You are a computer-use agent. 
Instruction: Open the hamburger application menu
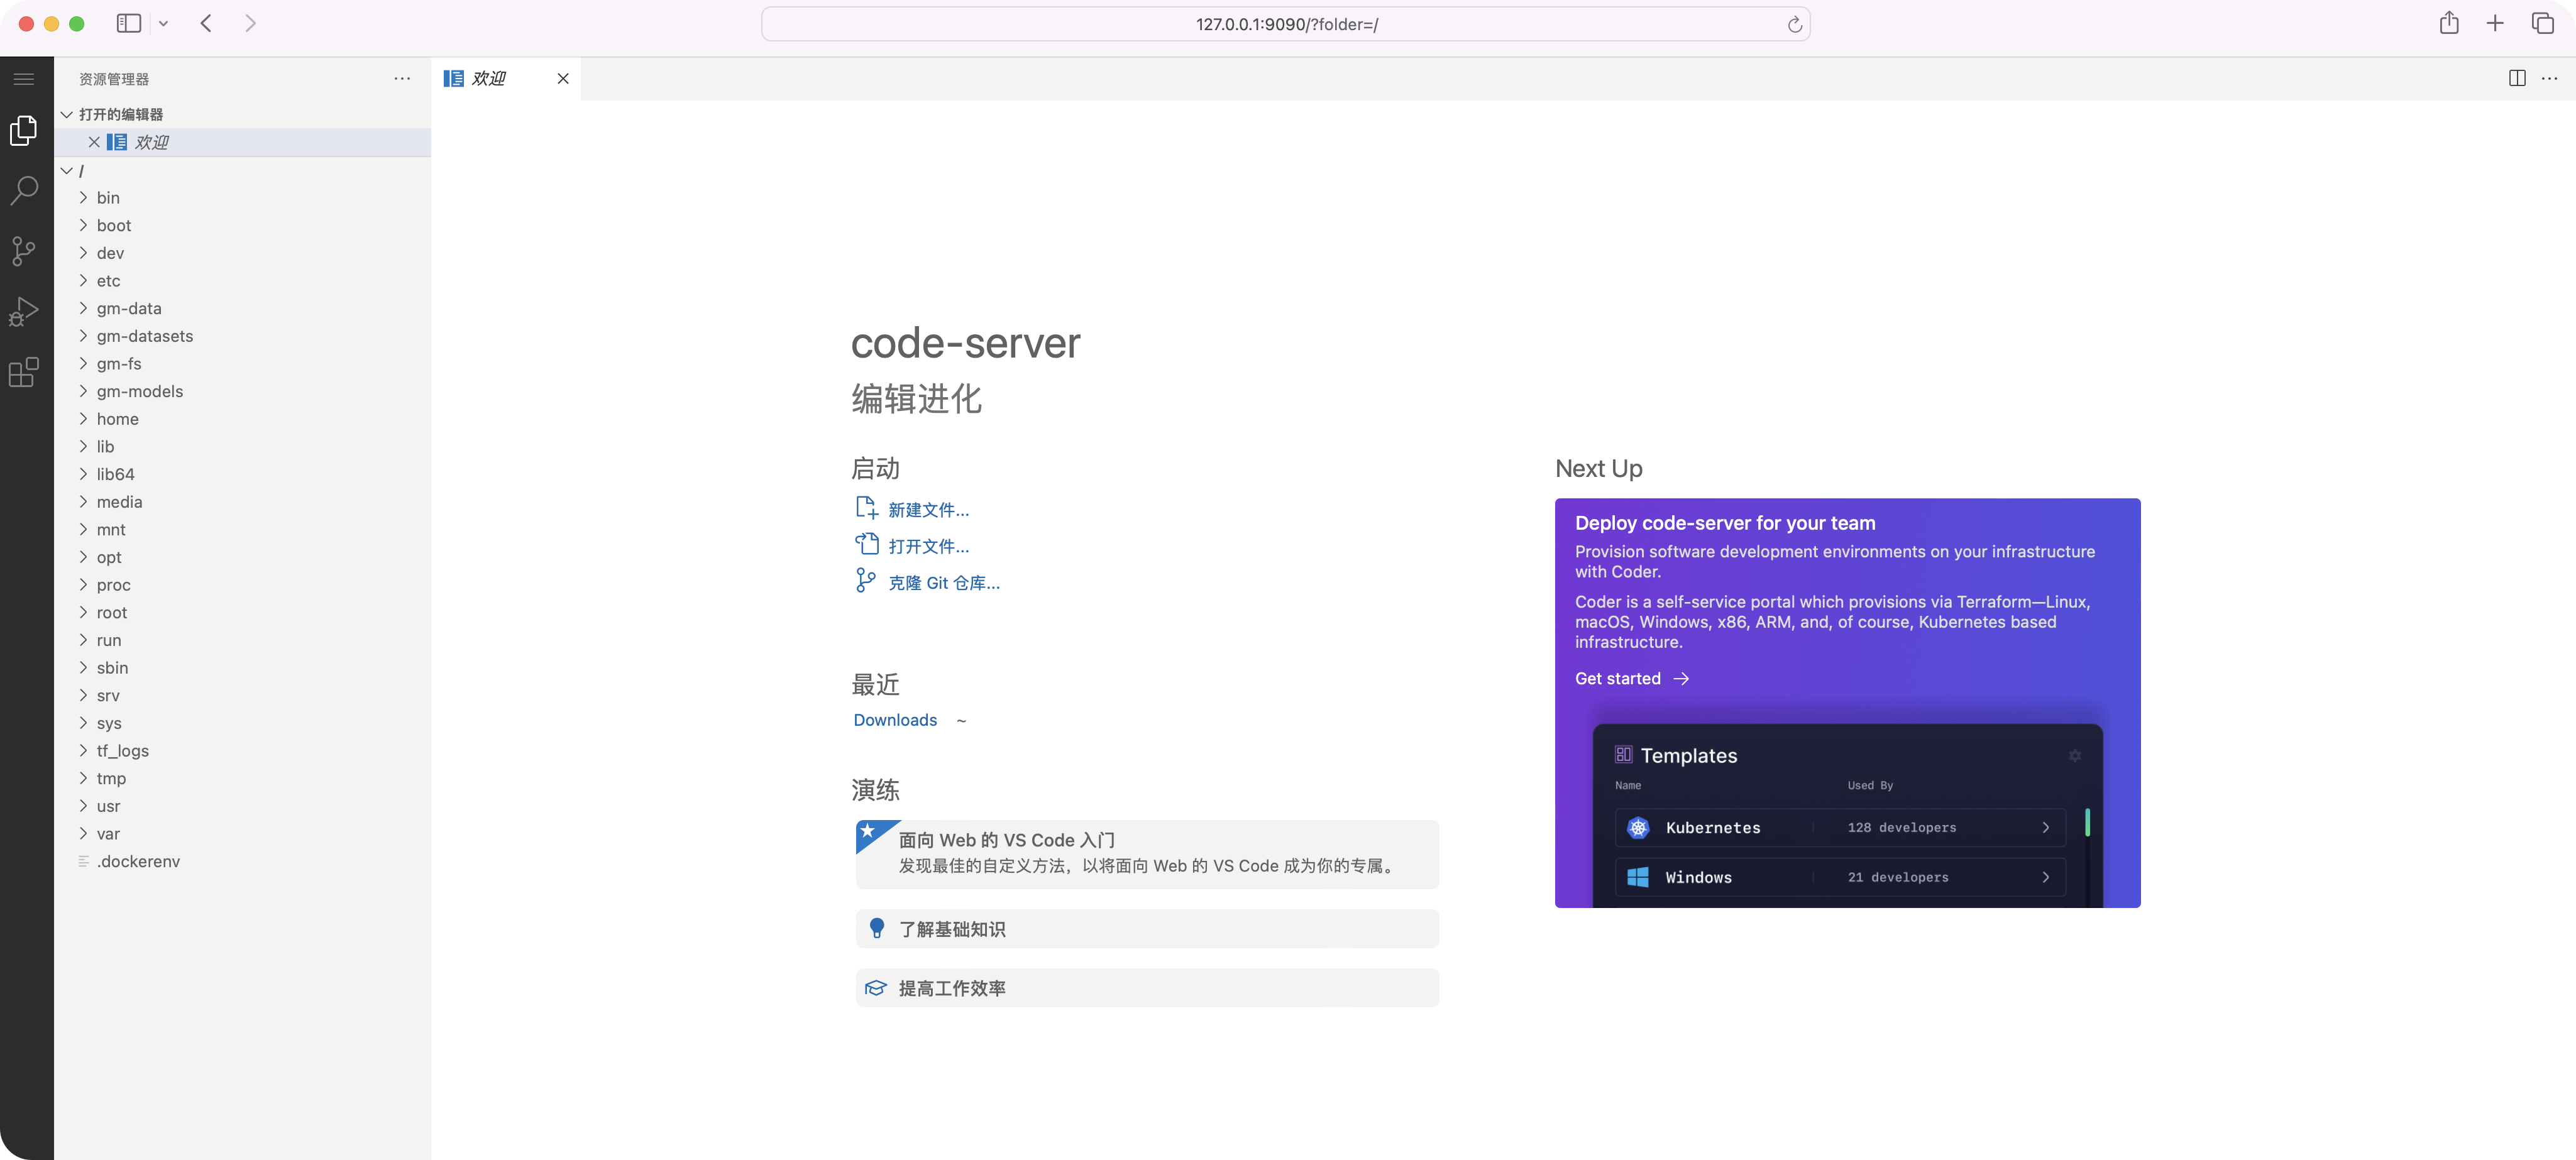[24, 79]
